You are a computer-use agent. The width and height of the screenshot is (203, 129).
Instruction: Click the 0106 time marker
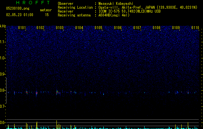coord(118,27)
